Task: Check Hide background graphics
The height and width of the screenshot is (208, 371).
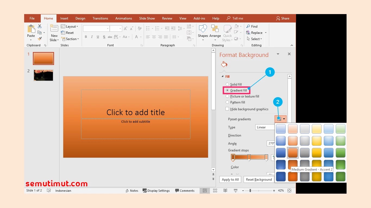Action: tap(227, 109)
